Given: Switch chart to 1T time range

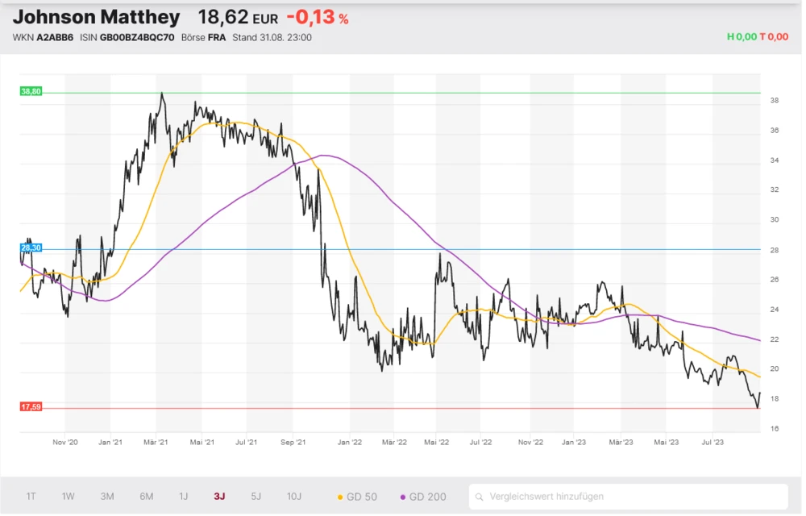Looking at the screenshot, I should click(31, 497).
